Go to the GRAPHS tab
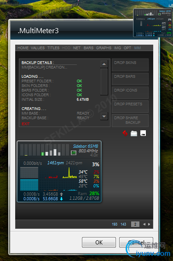The image size is (173, 261). tap(104, 48)
